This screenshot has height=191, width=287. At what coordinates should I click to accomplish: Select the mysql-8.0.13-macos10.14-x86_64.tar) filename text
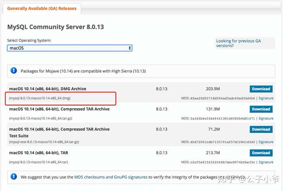coord(38,162)
